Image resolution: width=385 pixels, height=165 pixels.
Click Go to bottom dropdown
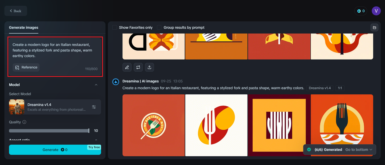tap(359, 149)
